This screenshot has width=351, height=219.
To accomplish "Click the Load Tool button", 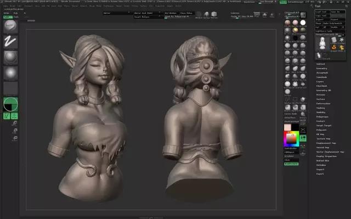I will 322,12.
